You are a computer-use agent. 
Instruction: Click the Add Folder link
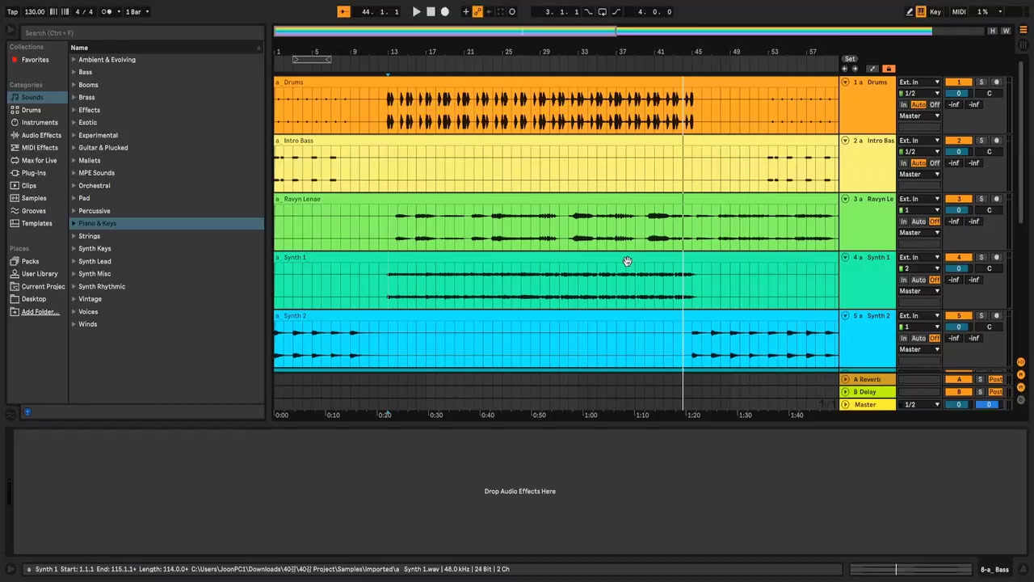point(40,312)
